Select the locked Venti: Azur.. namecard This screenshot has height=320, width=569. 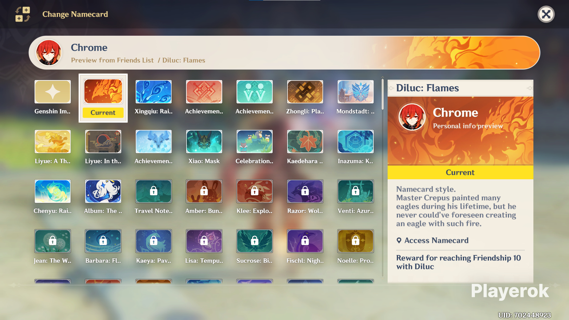pos(356,191)
